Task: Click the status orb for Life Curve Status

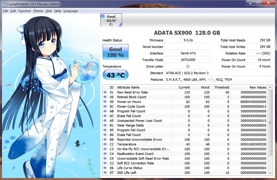Action: (105, 168)
